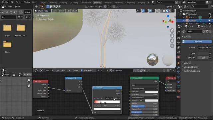Viewport: 213px width, 120px height.
Task: Open the Object Mode dropdown
Action: point(43,11)
